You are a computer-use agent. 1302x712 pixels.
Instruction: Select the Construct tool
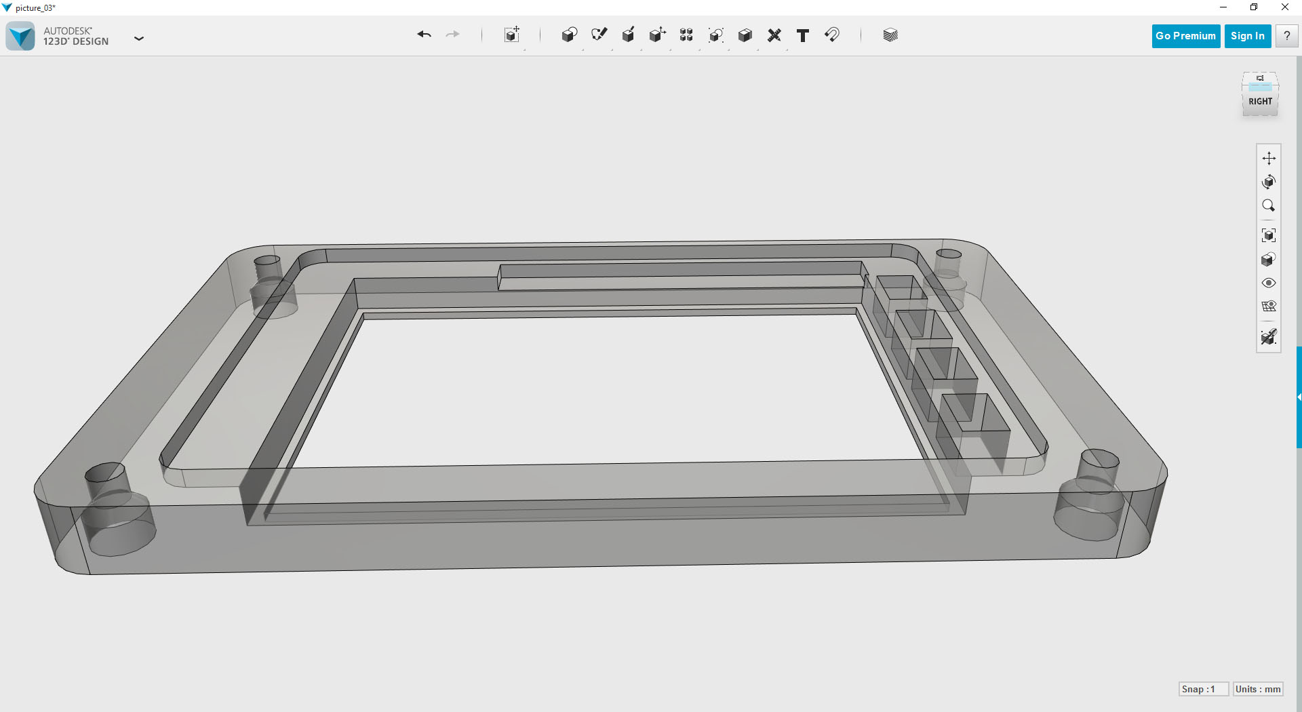pos(628,35)
